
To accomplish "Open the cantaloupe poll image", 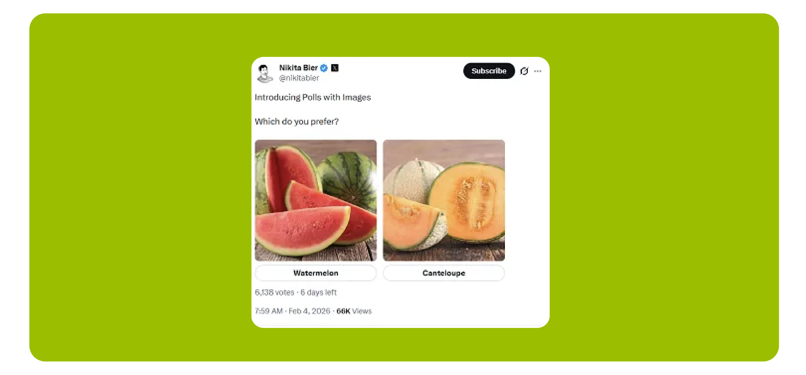I will pyautogui.click(x=444, y=200).
